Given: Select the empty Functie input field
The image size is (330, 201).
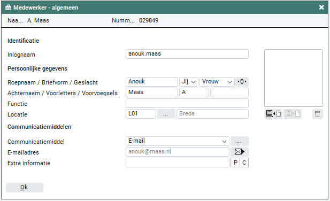Looking at the screenshot, I should click(187, 103).
